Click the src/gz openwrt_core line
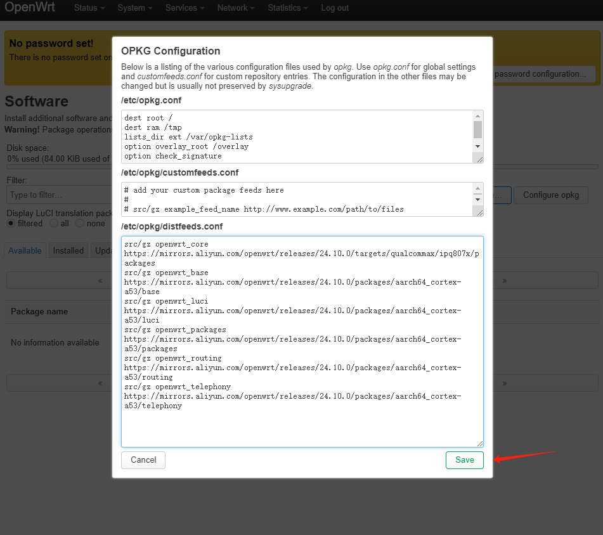The width and height of the screenshot is (603, 535). pyautogui.click(x=166, y=244)
